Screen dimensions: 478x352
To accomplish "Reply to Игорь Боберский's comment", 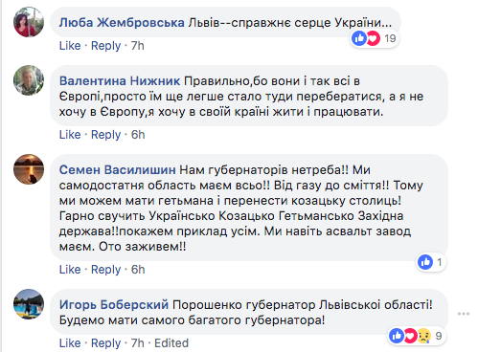I will (105, 343).
